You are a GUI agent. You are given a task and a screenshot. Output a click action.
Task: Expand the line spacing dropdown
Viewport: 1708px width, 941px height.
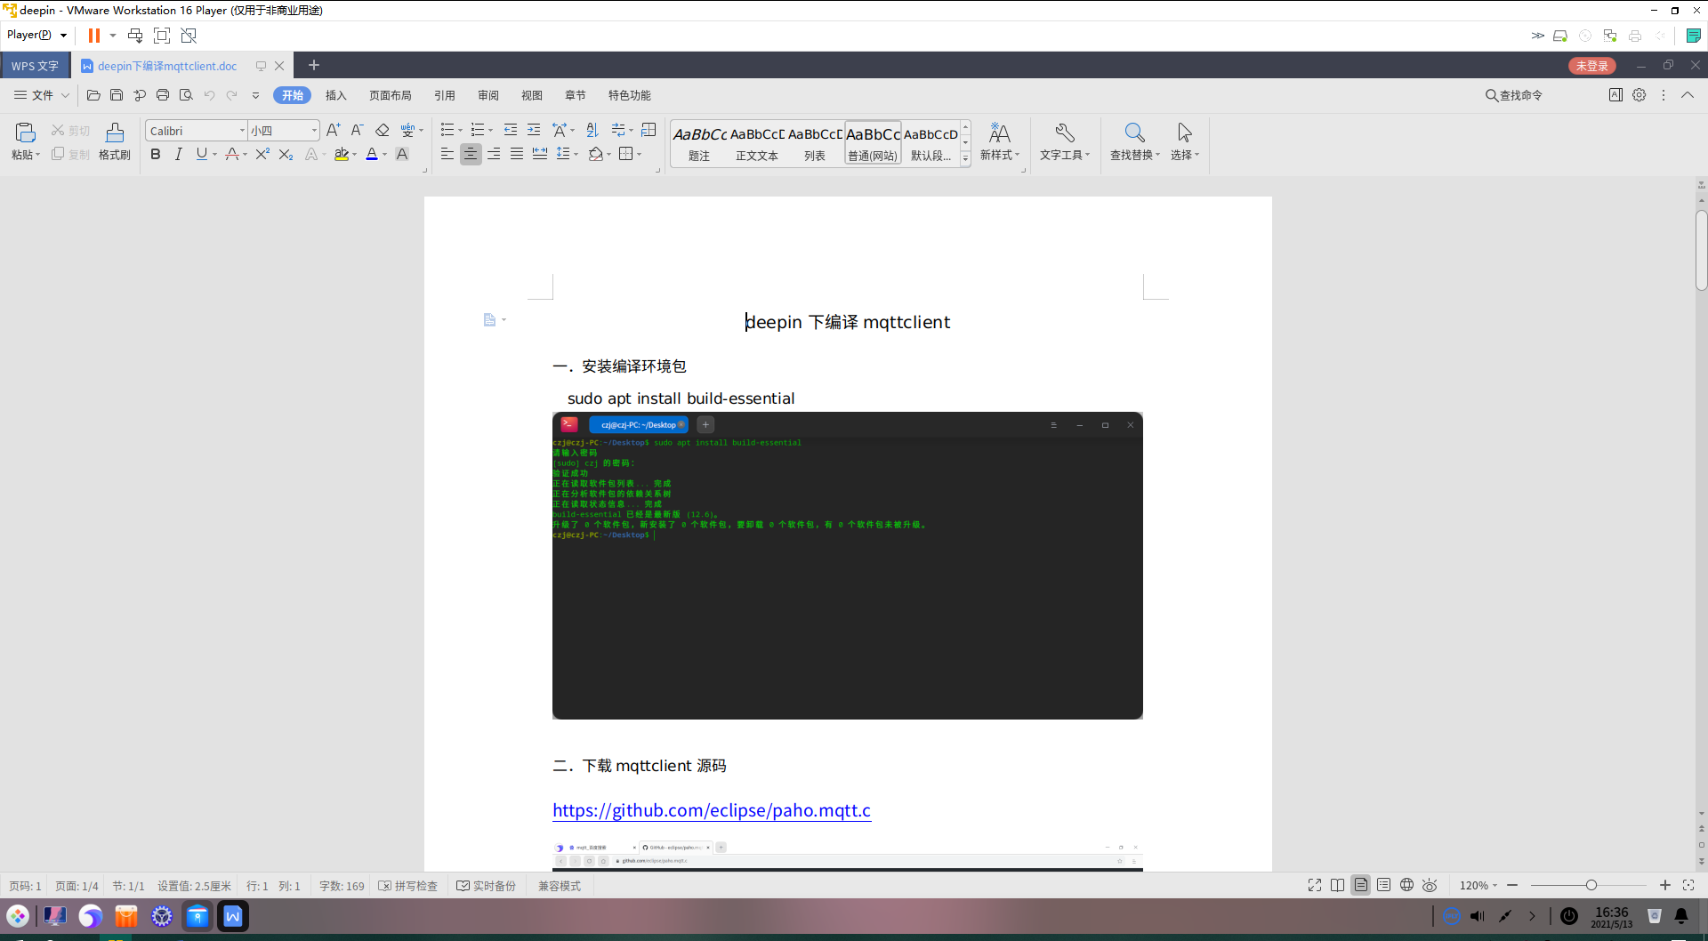(576, 155)
